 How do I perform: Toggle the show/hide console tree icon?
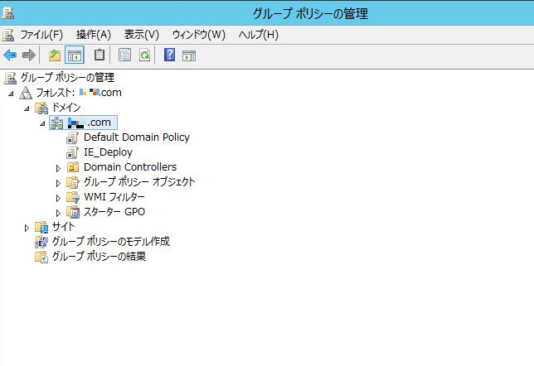coord(75,55)
